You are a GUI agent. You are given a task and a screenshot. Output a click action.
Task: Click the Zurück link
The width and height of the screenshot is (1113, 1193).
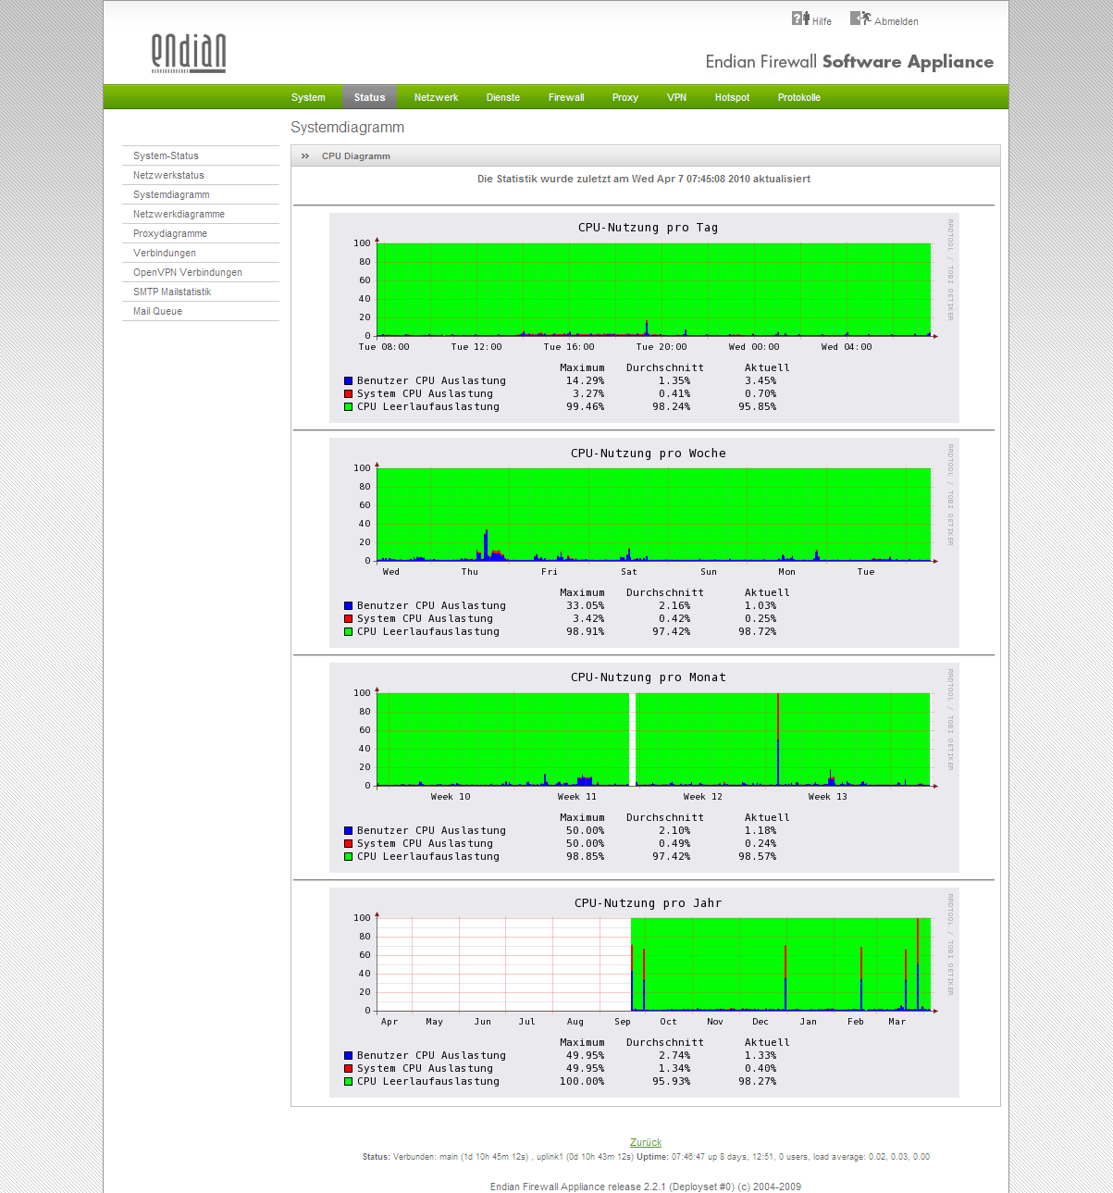tap(646, 1142)
